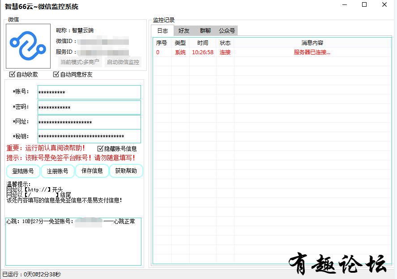Click the red 连接 status cell
Screen dimensions: 397x279
[225, 52]
